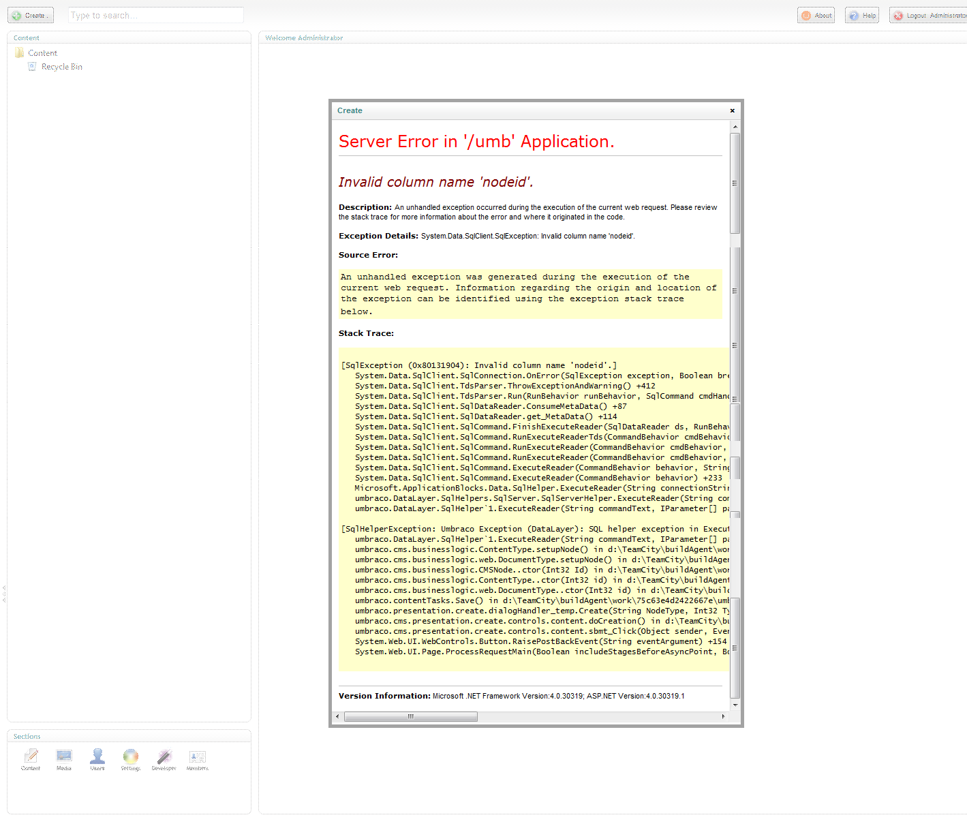The height and width of the screenshot is (826, 967).
Task: Open the Users section icon
Action: click(97, 756)
